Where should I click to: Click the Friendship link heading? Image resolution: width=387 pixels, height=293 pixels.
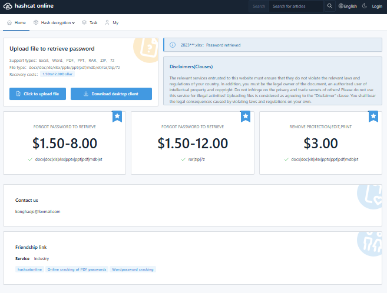31,247
